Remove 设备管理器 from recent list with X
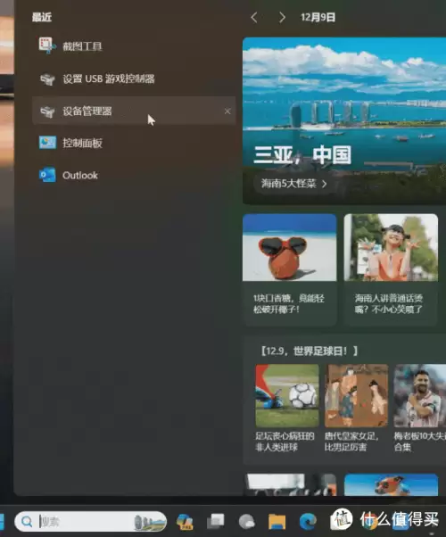446x537 pixels. [x=227, y=112]
